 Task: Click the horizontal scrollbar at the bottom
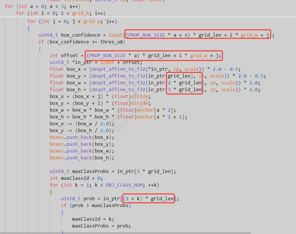click(x=125, y=233)
